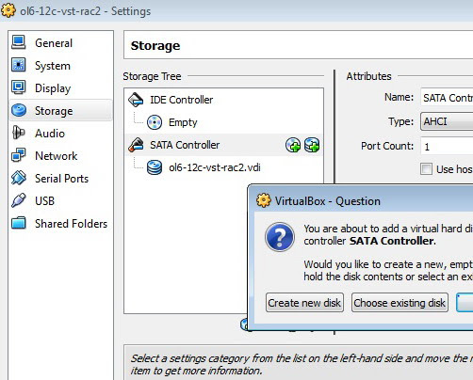The image size is (473, 380).
Task: Click the Storage disk icon in sidebar
Action: (x=19, y=110)
